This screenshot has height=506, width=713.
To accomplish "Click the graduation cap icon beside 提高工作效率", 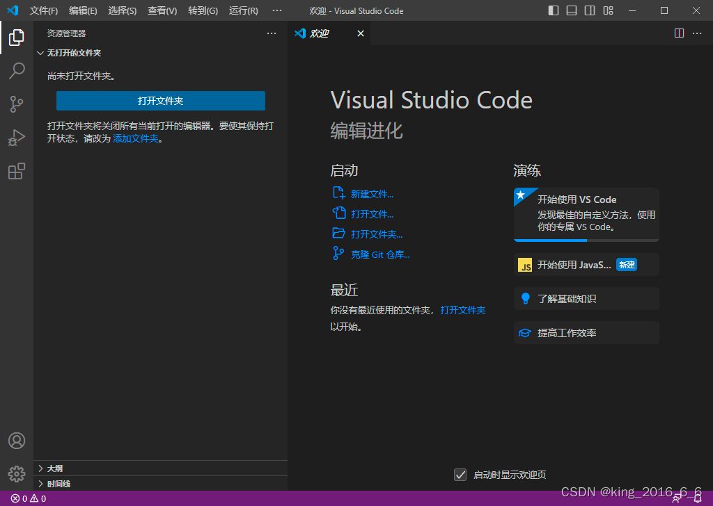I will [525, 333].
